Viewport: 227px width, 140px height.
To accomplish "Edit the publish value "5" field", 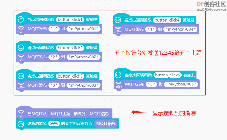I will pos(152,84).
